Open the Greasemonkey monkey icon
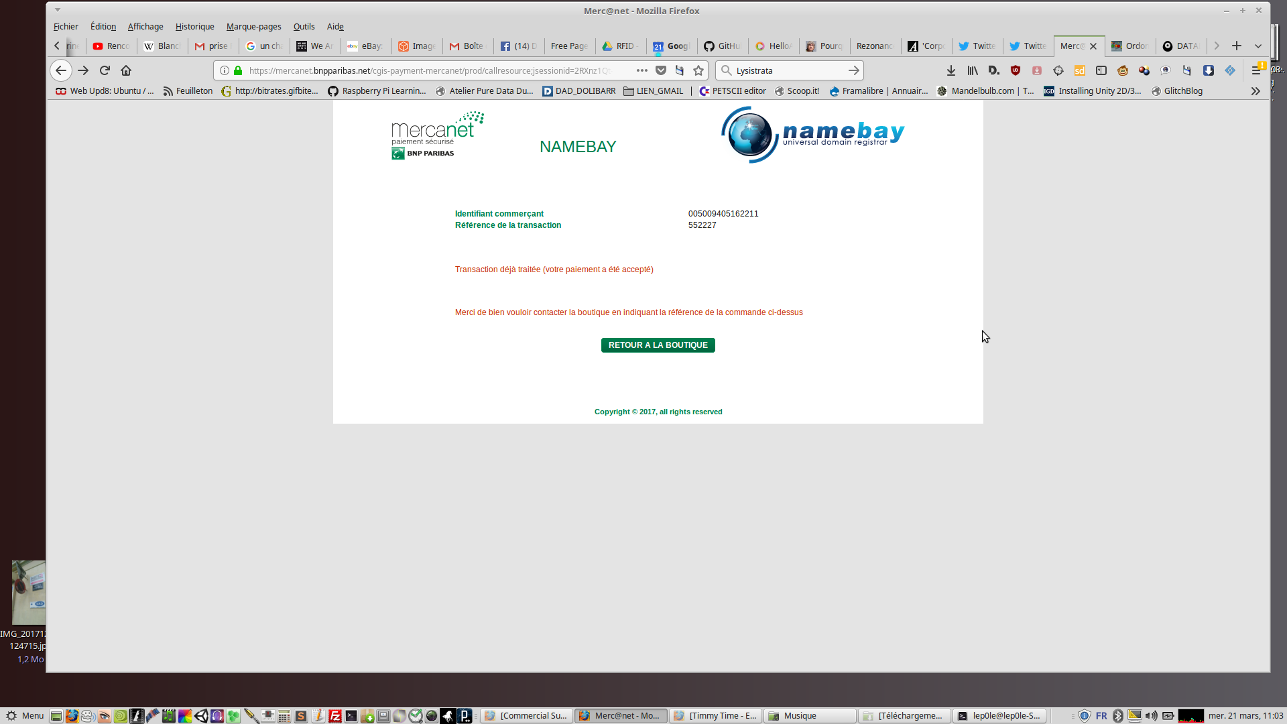The image size is (1287, 724). coord(1123,70)
